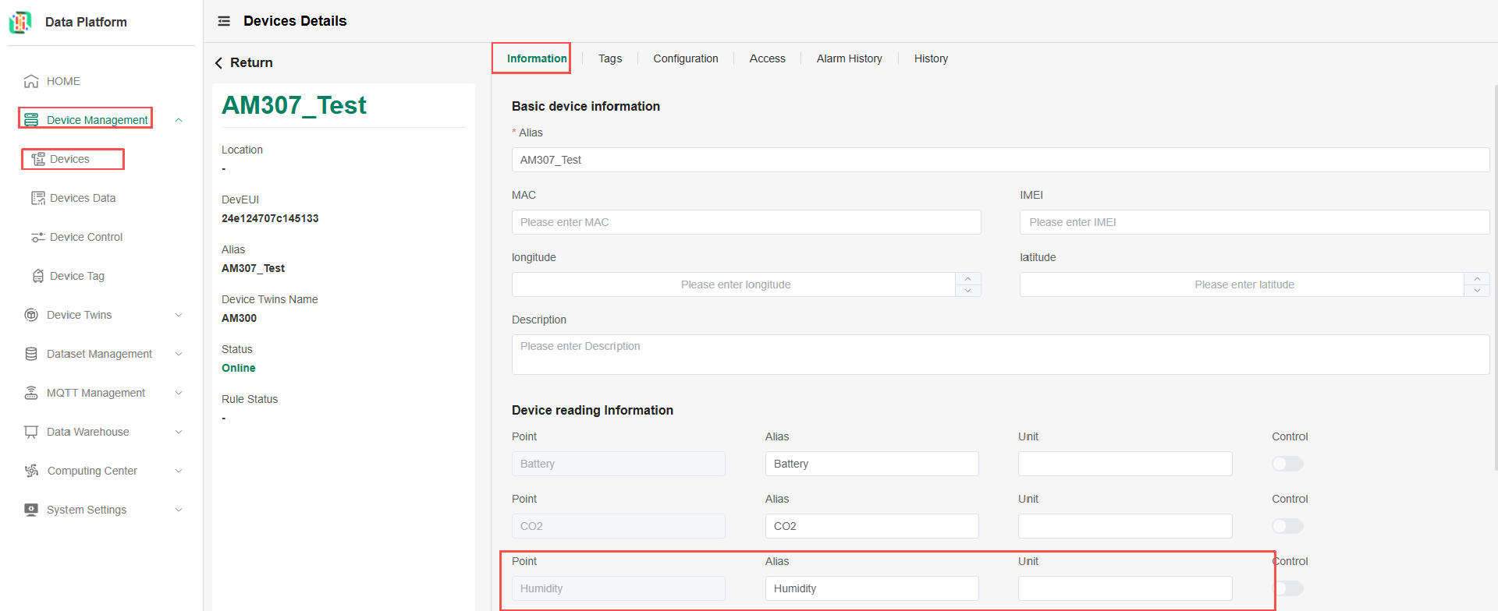Viewport: 1498px width, 611px height.
Task: Click the HOME house icon
Action: point(31,81)
